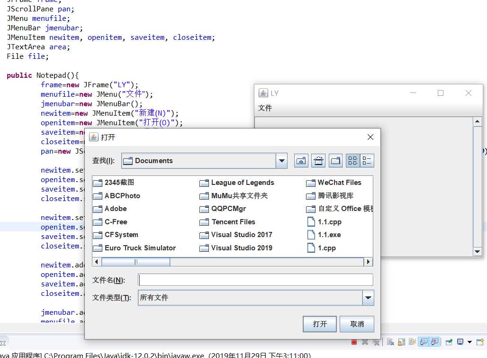Clear the console output

[x=390, y=342]
